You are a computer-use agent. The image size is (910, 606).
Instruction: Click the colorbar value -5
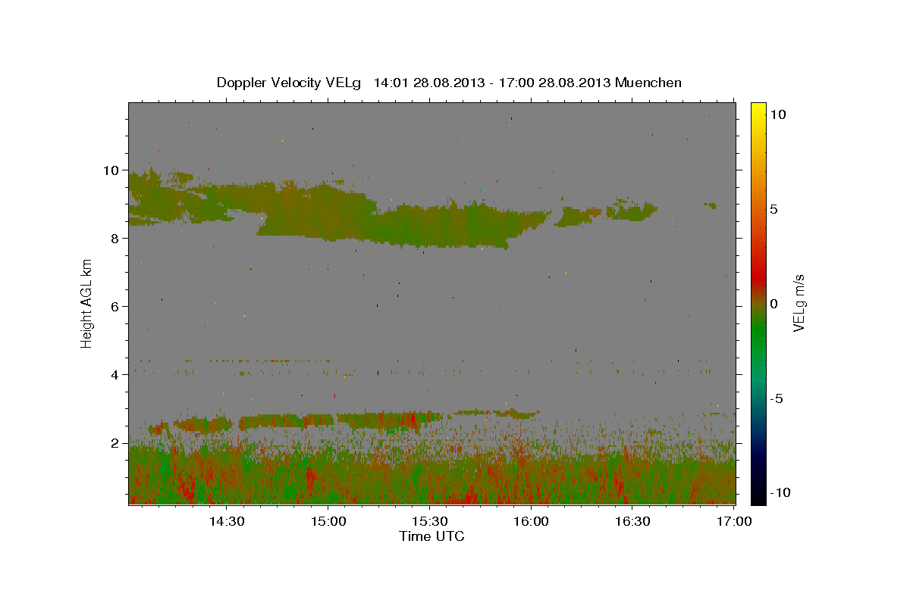[x=777, y=398]
